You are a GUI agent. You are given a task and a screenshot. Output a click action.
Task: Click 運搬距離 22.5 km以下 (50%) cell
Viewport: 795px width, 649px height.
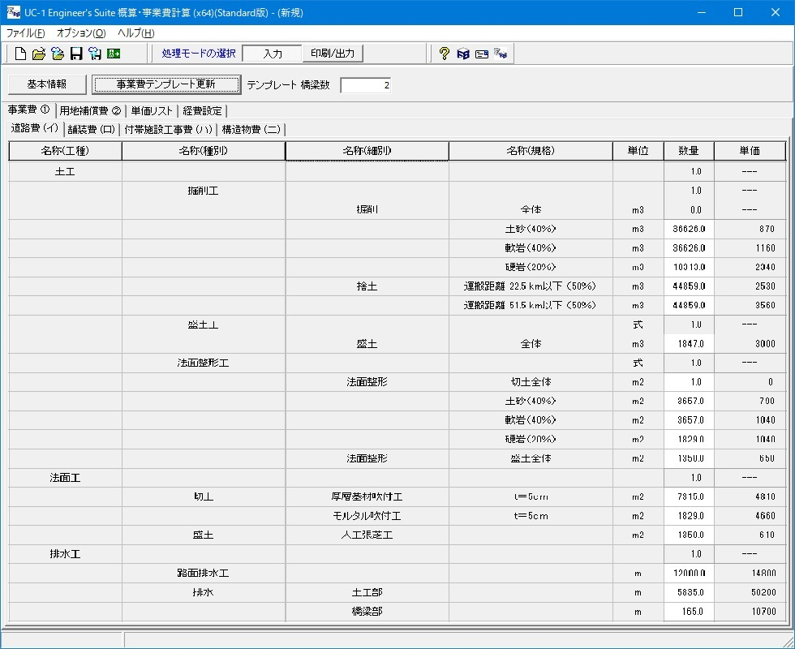(x=531, y=286)
